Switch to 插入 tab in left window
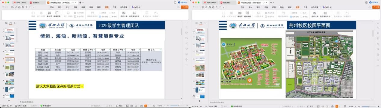The image size is (381, 108). [60, 7]
